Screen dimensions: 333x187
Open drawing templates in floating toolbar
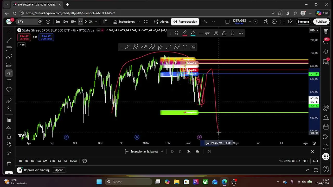click(x=176, y=33)
